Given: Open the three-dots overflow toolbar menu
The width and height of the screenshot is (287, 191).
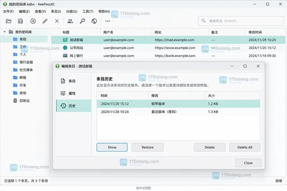Looking at the screenshot, I should (x=108, y=21).
